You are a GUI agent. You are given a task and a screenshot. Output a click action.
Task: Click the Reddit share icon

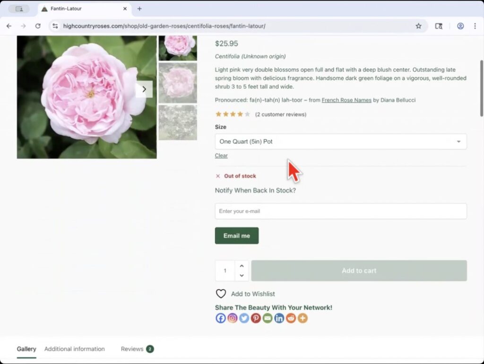point(291,318)
